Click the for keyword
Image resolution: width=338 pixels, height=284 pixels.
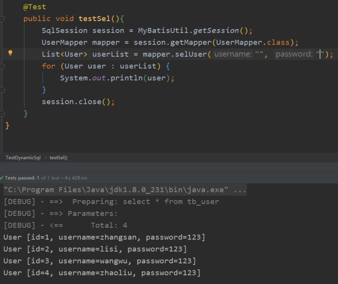pos(48,66)
